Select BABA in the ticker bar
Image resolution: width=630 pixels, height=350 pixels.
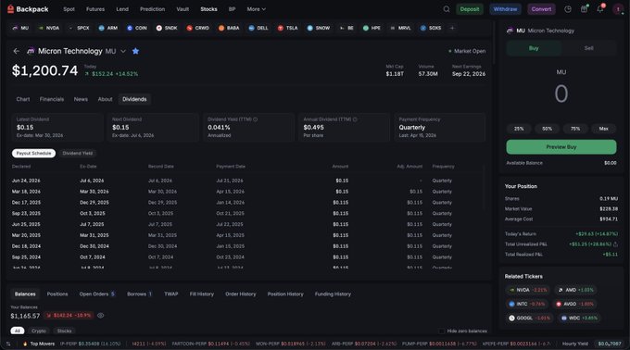click(229, 28)
